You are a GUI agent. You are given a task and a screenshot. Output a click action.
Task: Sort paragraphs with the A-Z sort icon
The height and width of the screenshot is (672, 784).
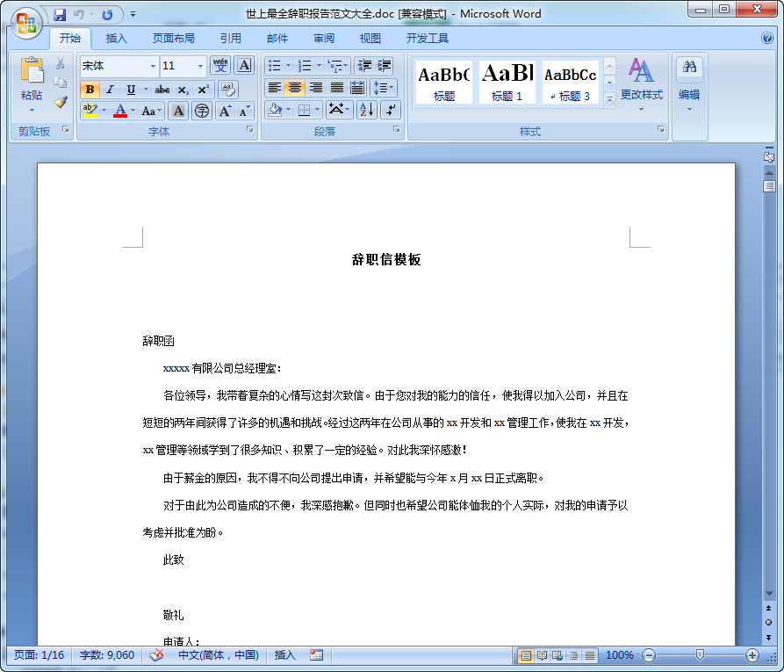pyautogui.click(x=367, y=108)
